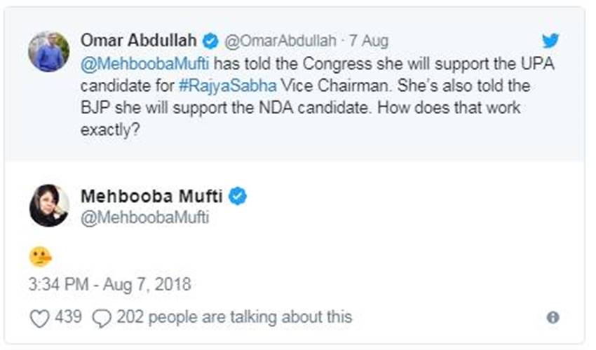The width and height of the screenshot is (596, 350).
Task: Click the reply speech bubble icon
Action: point(102,318)
